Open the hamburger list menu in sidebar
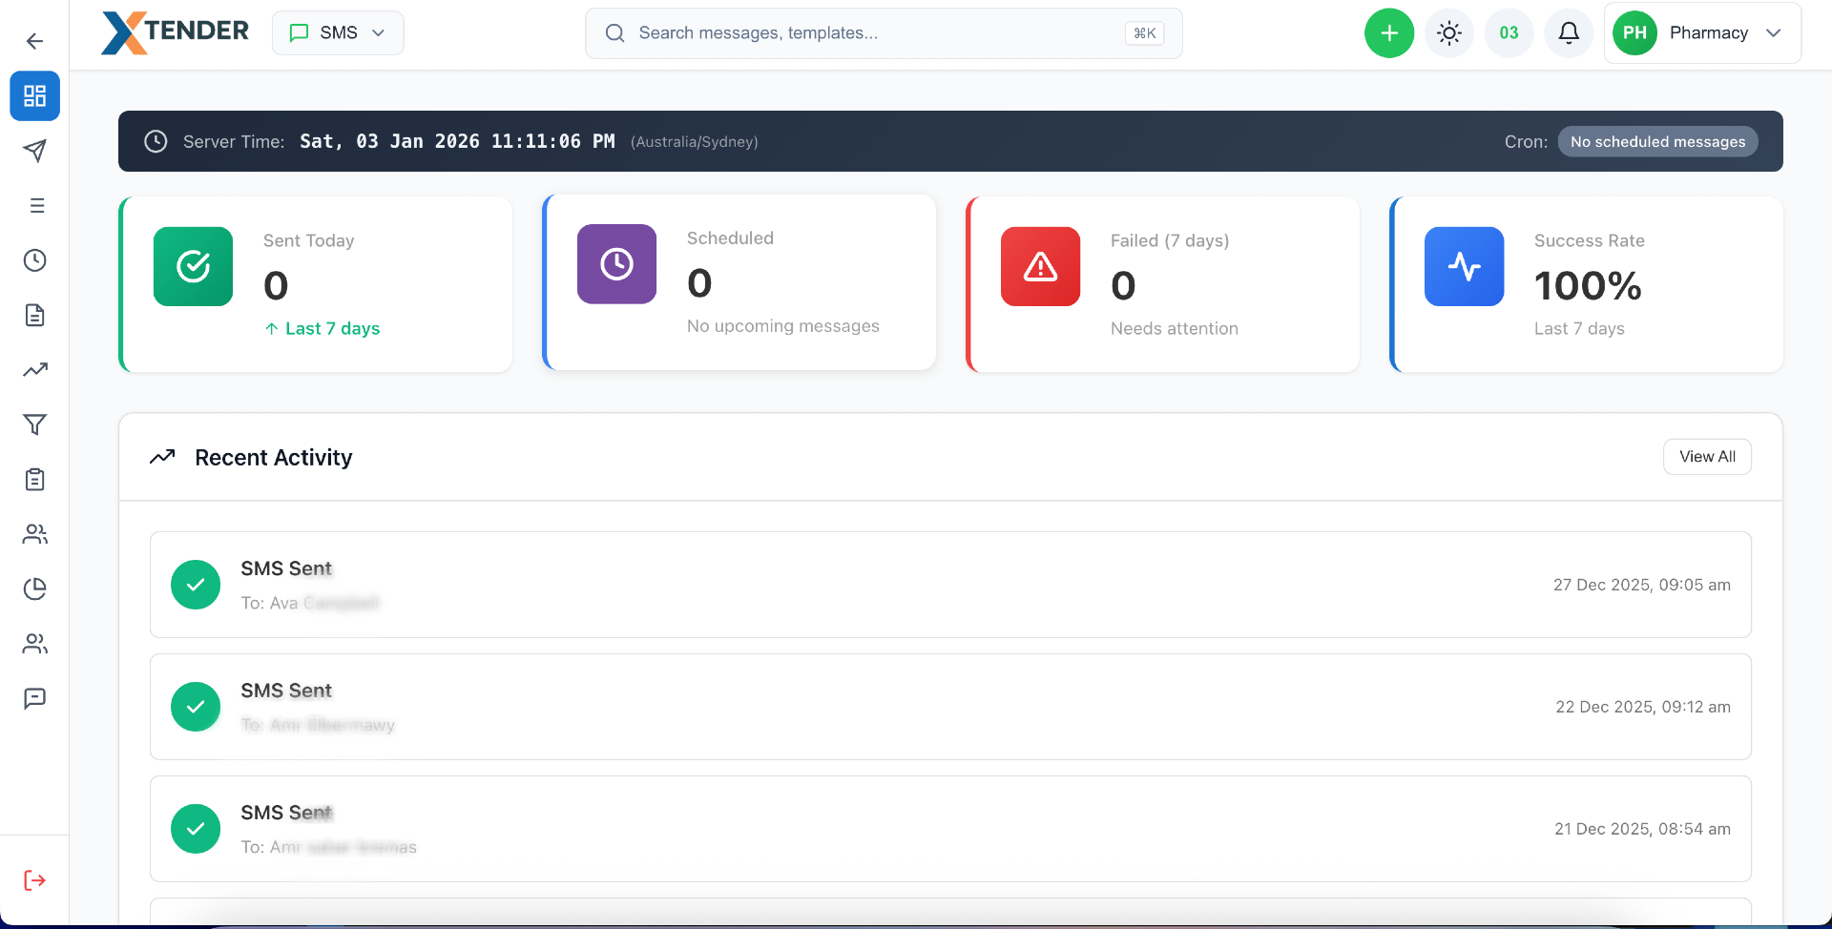 34,206
